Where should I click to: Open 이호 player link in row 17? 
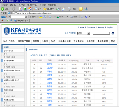tap(50, 105)
